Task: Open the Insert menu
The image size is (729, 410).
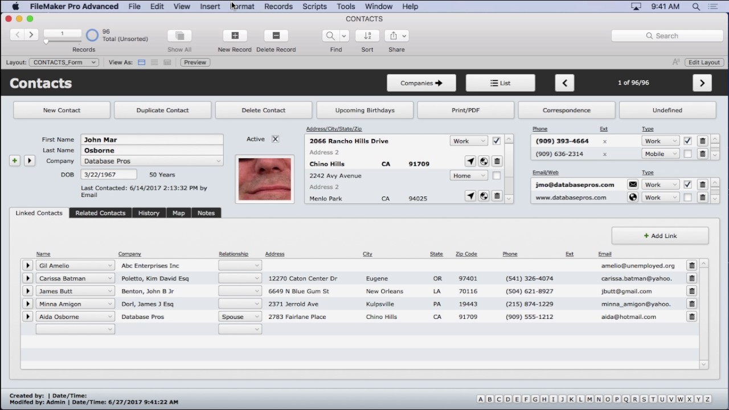Action: point(210,6)
